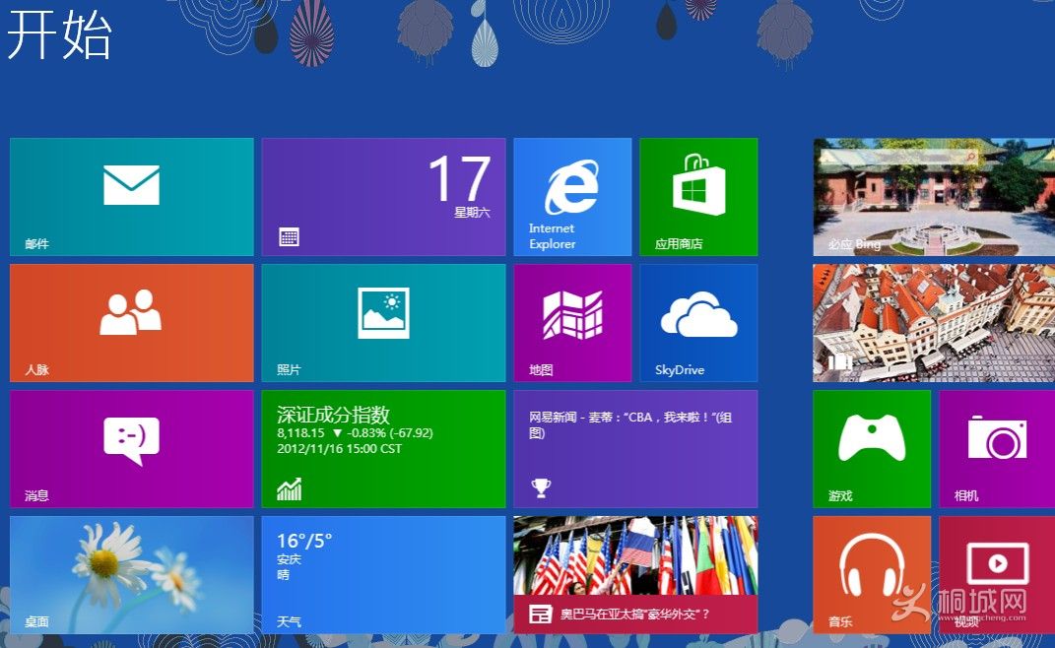This screenshot has height=648, width=1055.
Task: Open the Video (视频) tile
Action: pos(996,575)
